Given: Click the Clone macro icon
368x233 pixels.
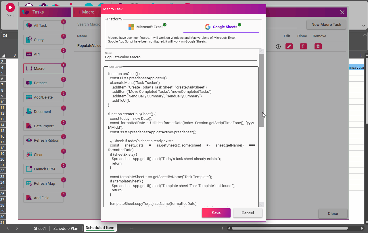Looking at the screenshot, I should 303,46.
